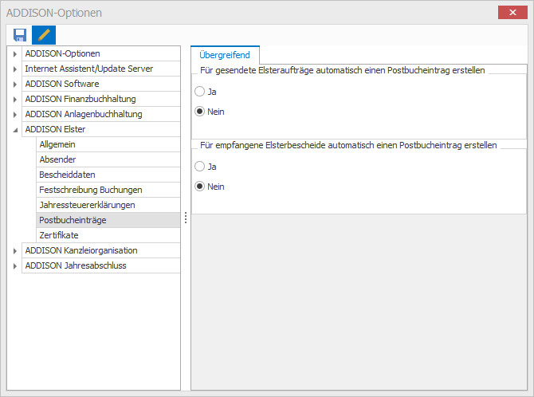Select Allgemein under ADDISON Elster
This screenshot has width=534, height=397.
(108, 144)
